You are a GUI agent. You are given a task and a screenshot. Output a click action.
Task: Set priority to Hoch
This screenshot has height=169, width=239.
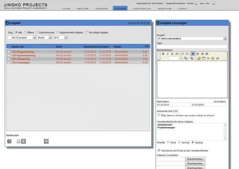click(168, 142)
